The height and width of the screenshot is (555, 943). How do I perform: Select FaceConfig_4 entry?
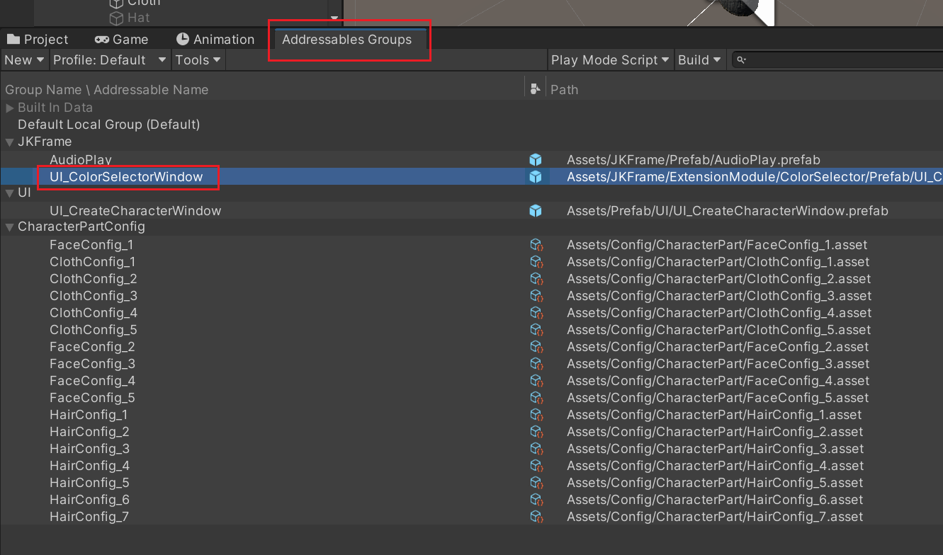[92, 381]
